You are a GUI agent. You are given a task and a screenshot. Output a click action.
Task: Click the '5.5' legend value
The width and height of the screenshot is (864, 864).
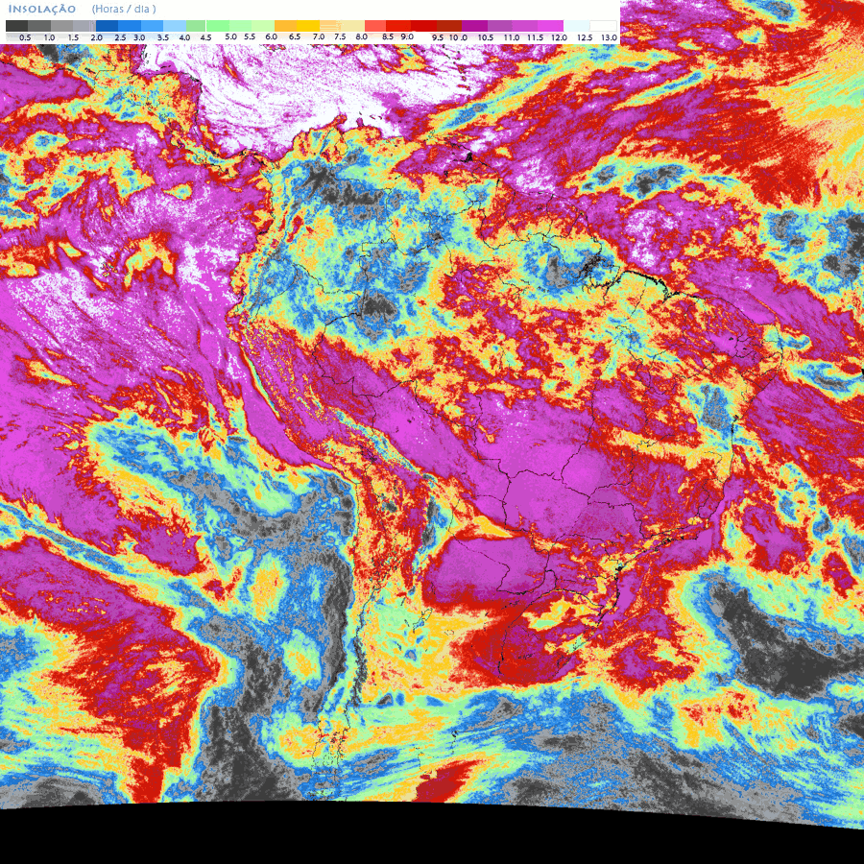[x=250, y=36]
